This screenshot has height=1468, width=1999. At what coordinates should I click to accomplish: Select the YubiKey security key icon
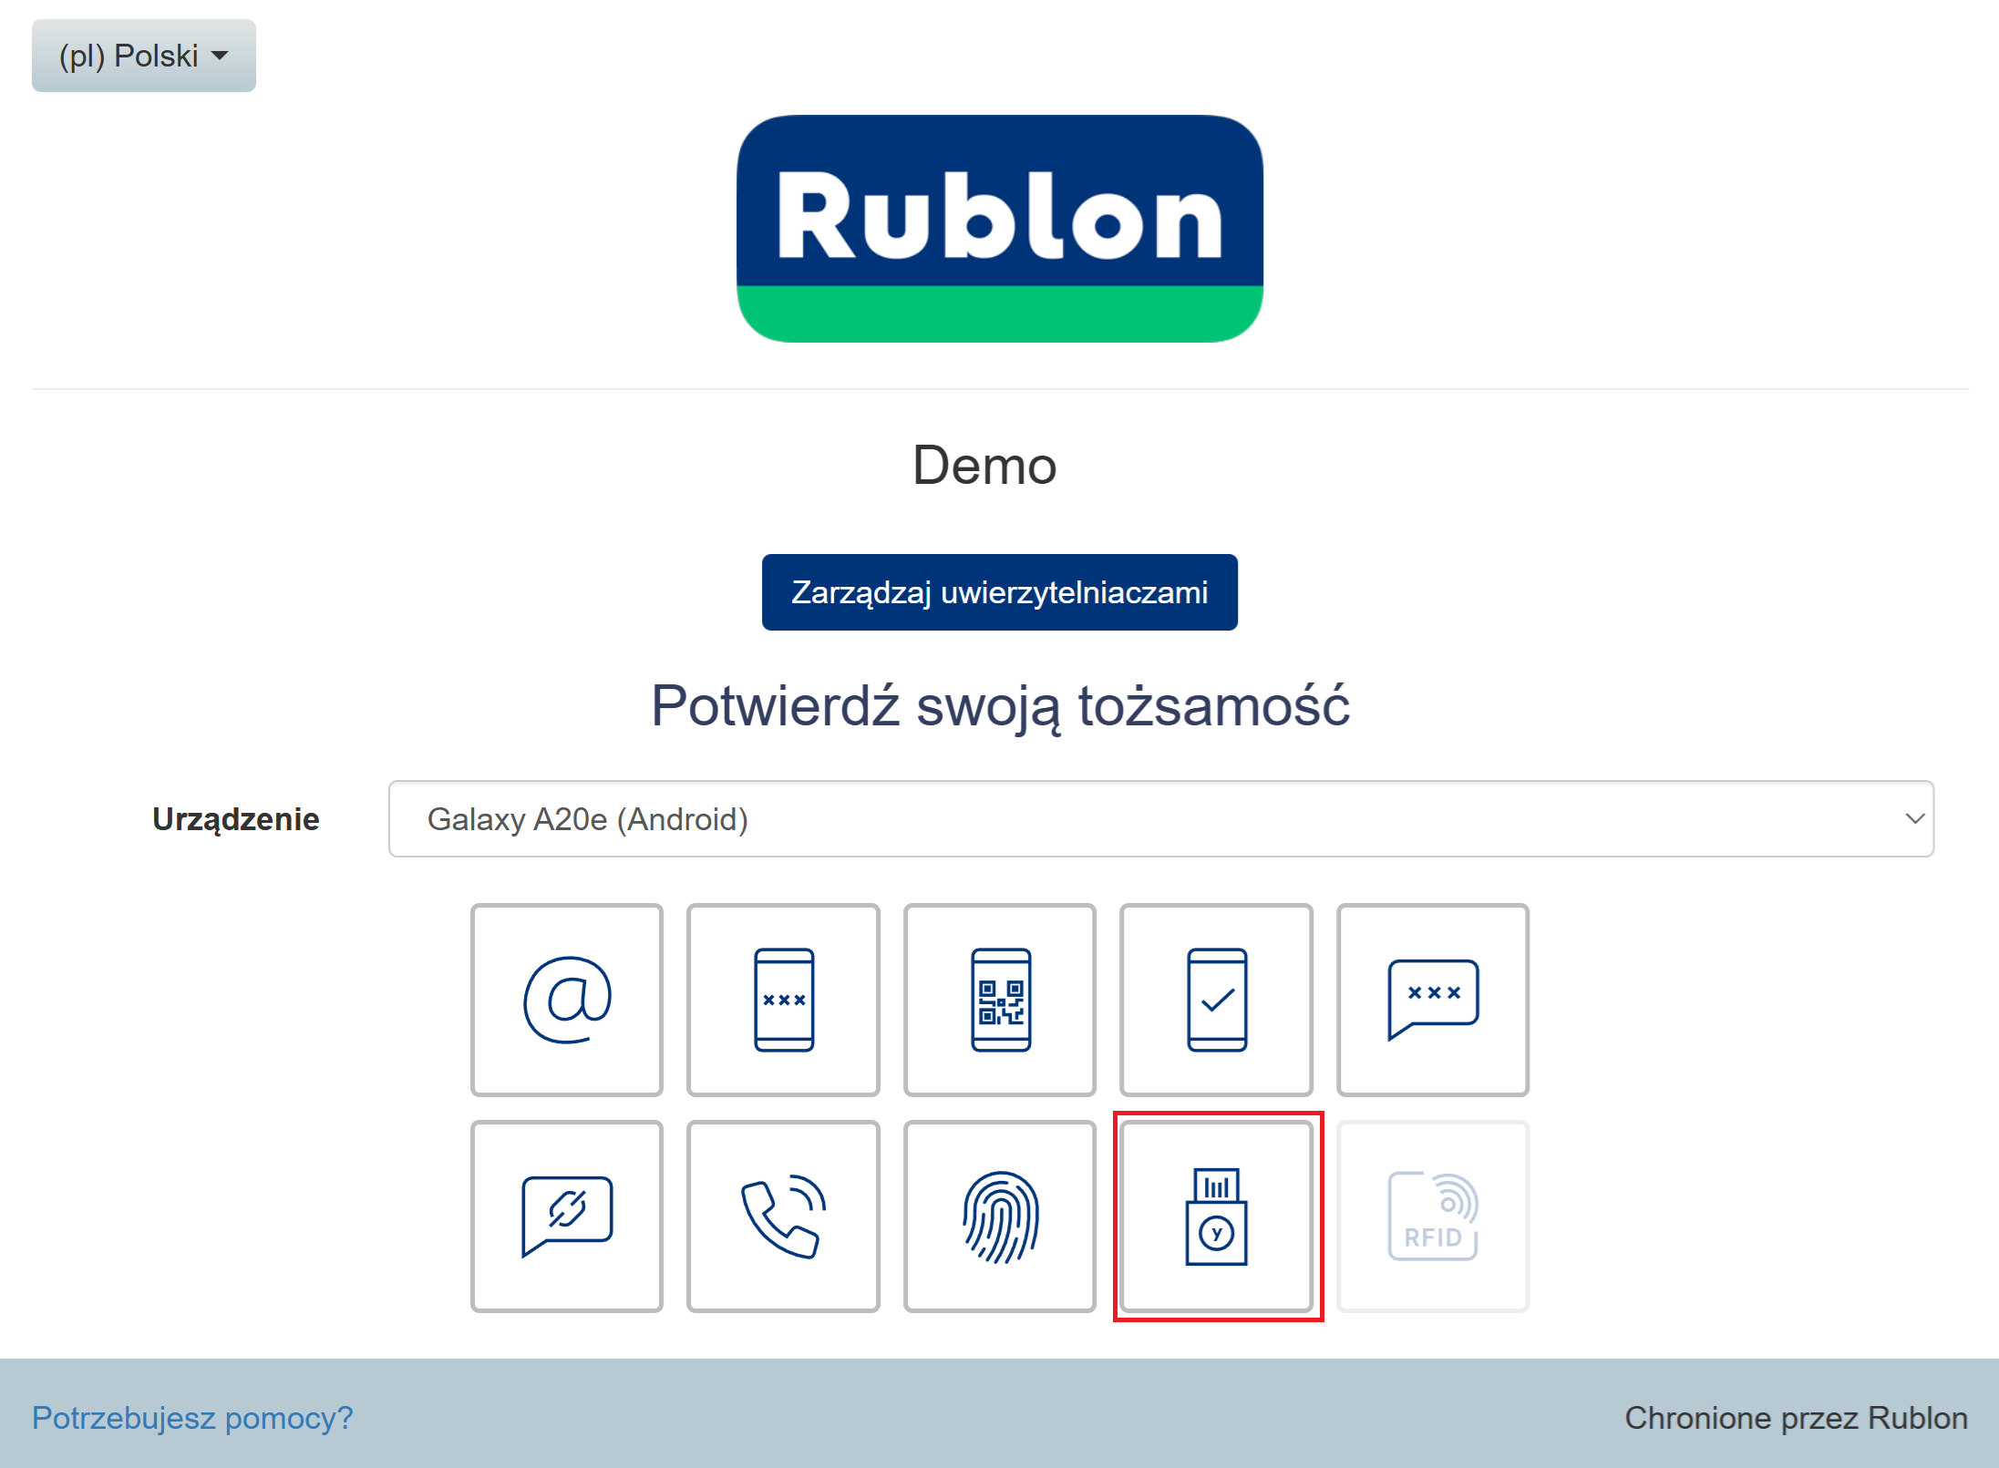click(x=1216, y=1216)
